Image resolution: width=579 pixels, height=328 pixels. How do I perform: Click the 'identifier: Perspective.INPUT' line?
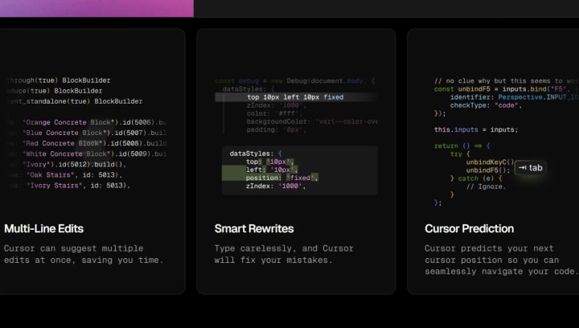click(514, 97)
